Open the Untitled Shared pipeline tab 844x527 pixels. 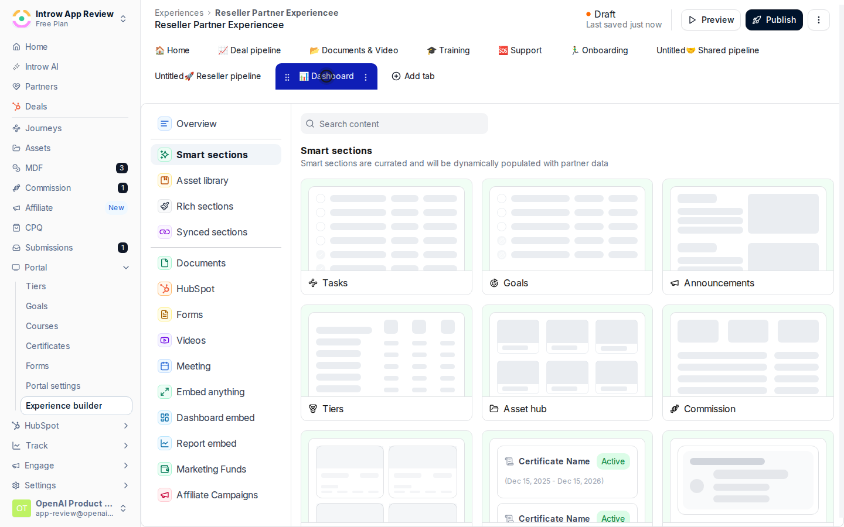tap(707, 50)
